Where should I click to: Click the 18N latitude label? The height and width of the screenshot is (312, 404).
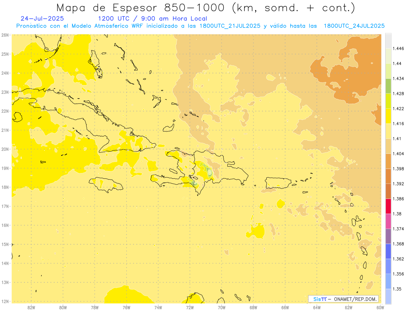(x=5, y=187)
